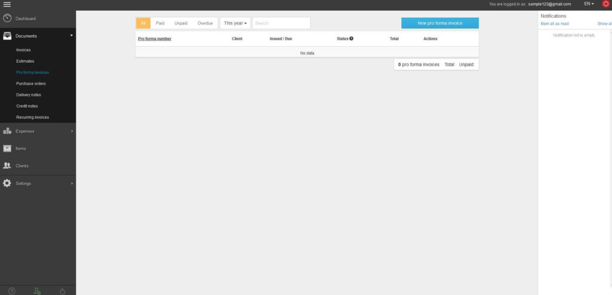Open Pro forma invoices in sidebar
Viewport: 612px width, 295px height.
32,73
